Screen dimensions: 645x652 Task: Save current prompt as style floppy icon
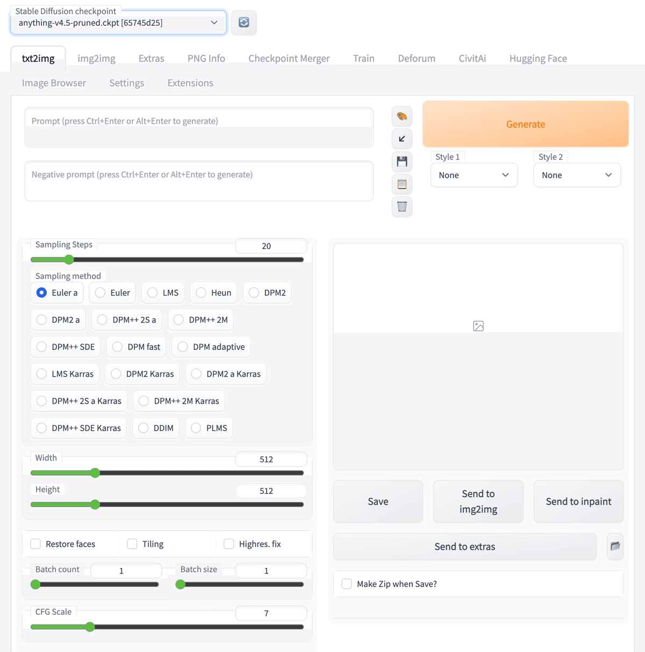point(402,161)
